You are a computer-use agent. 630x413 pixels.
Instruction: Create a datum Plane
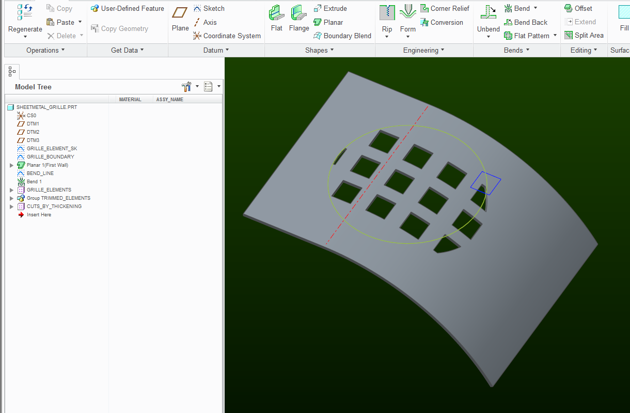[x=180, y=19]
